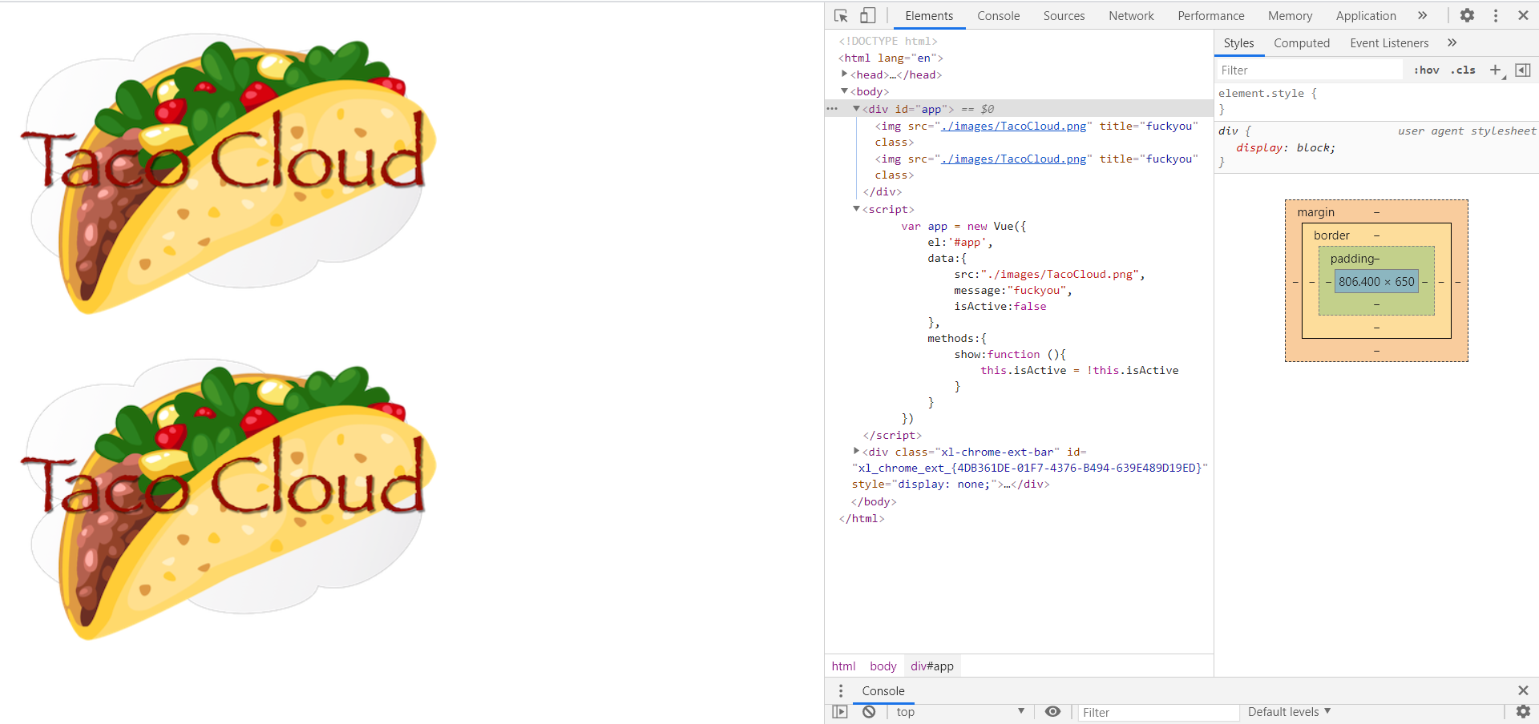The width and height of the screenshot is (1539, 724).
Task: Click the display: block style declaration
Action: click(x=1286, y=148)
